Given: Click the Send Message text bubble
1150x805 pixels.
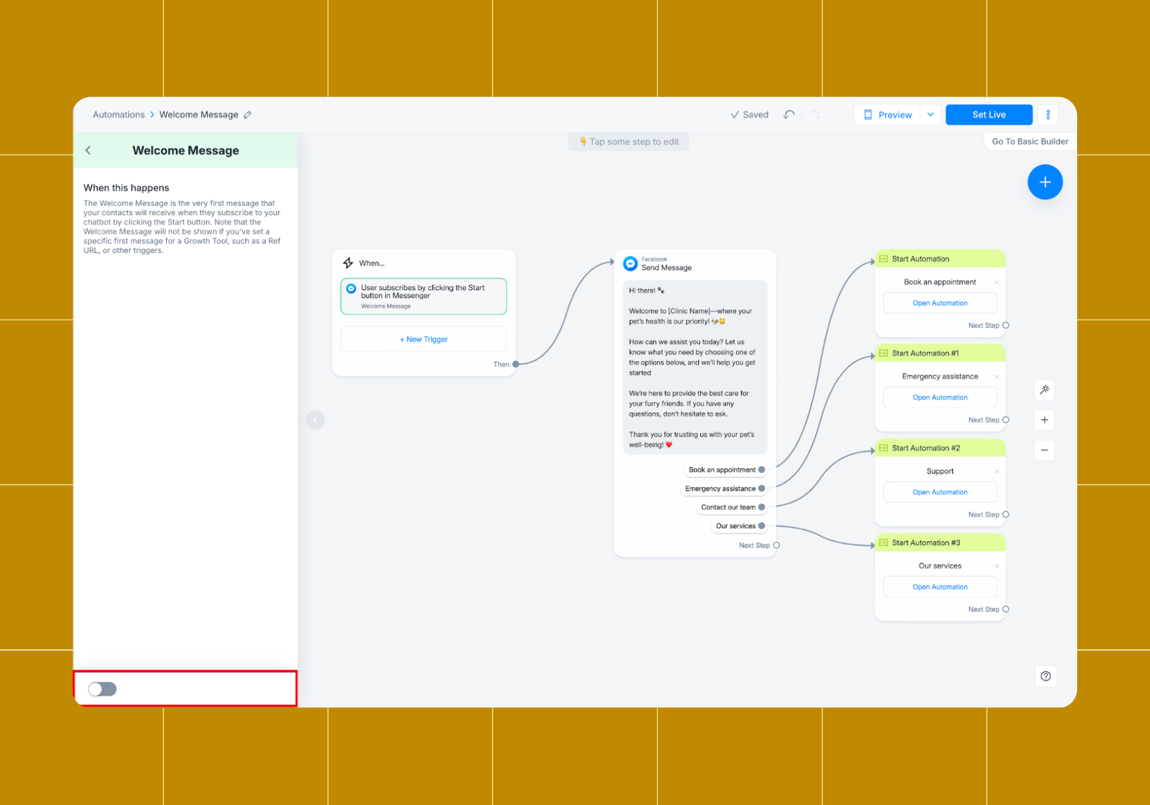Looking at the screenshot, I should click(695, 367).
